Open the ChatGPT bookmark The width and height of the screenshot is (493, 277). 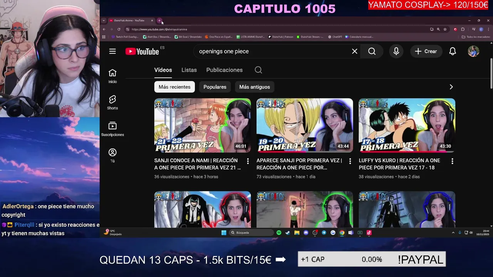point(335,37)
